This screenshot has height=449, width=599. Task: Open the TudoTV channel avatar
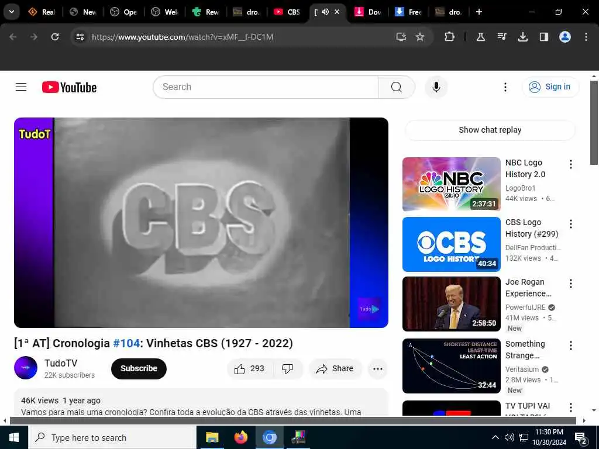[26, 368]
